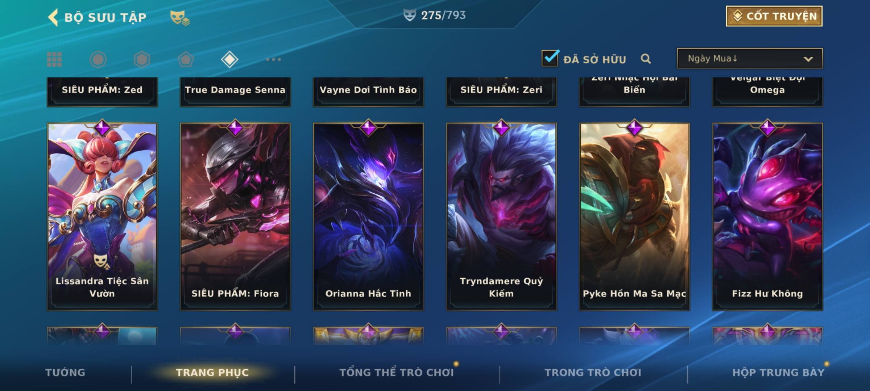Open the Hộp Trưng Bày tab
Viewport: 870px width, 391px height.
coord(778,372)
